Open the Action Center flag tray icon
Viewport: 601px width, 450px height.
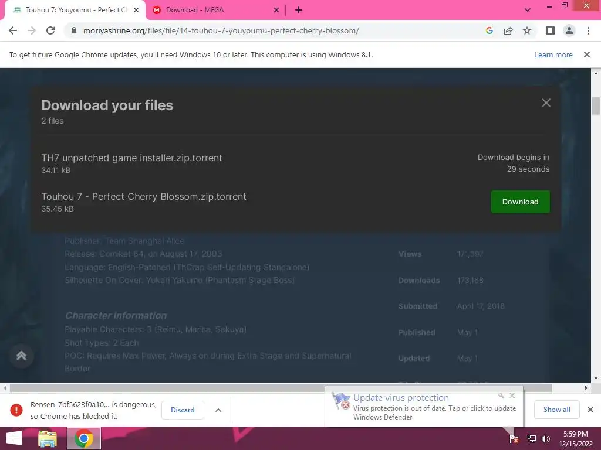[x=514, y=439]
